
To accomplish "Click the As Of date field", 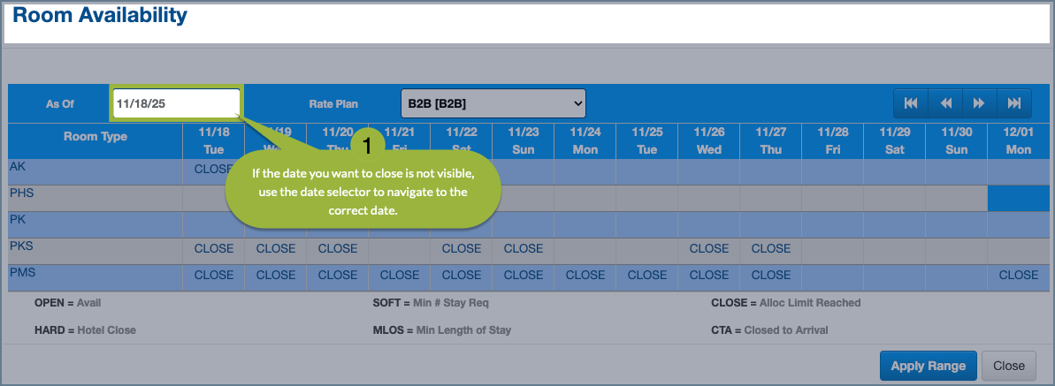I will (176, 103).
